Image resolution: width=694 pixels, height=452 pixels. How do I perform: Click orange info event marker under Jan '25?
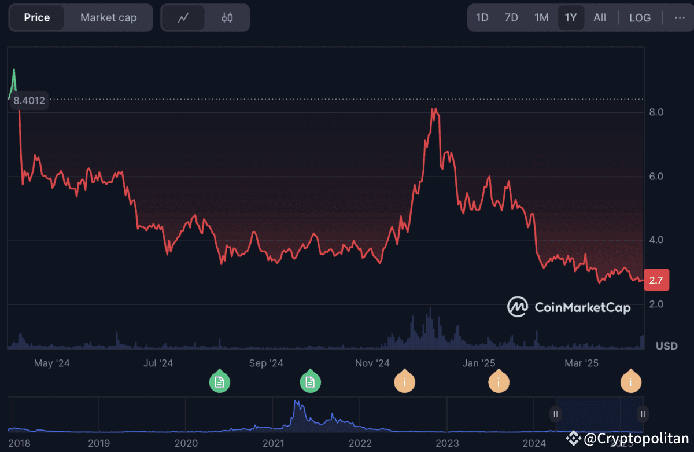pyautogui.click(x=499, y=382)
